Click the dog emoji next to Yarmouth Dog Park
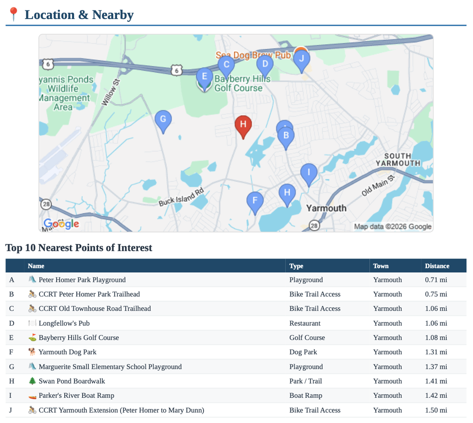Image resolution: width=473 pixels, height=423 pixels. click(32, 352)
